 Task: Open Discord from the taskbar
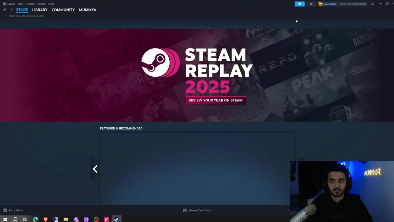[76, 220]
